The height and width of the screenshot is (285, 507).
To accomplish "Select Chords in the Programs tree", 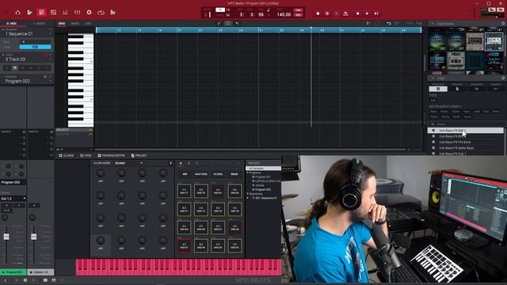I will point(260,185).
